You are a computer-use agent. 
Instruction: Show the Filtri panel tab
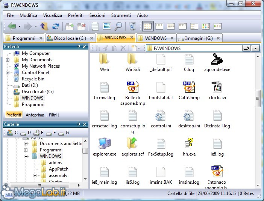53,115
